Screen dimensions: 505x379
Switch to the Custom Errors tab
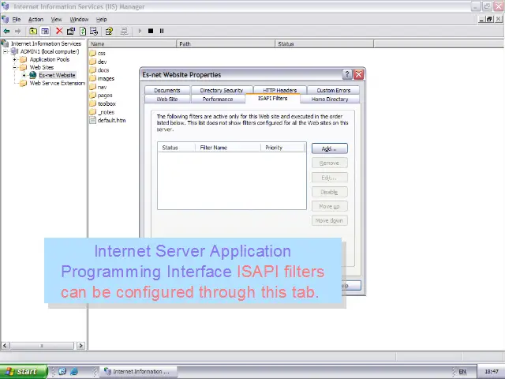[333, 90]
